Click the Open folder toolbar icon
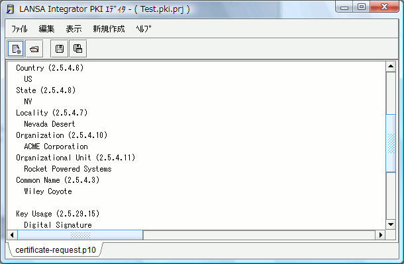 (x=34, y=49)
